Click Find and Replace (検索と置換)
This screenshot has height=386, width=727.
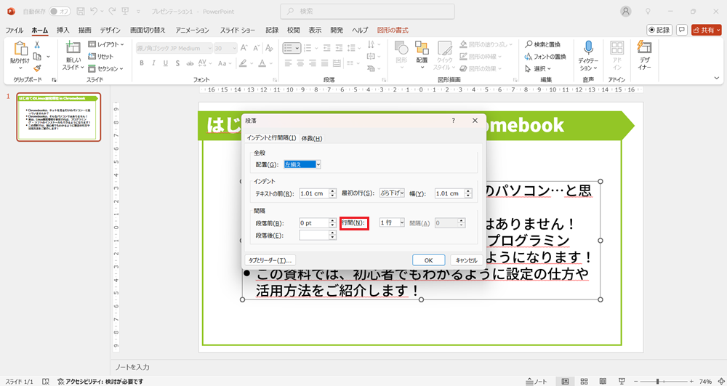[x=542, y=44]
